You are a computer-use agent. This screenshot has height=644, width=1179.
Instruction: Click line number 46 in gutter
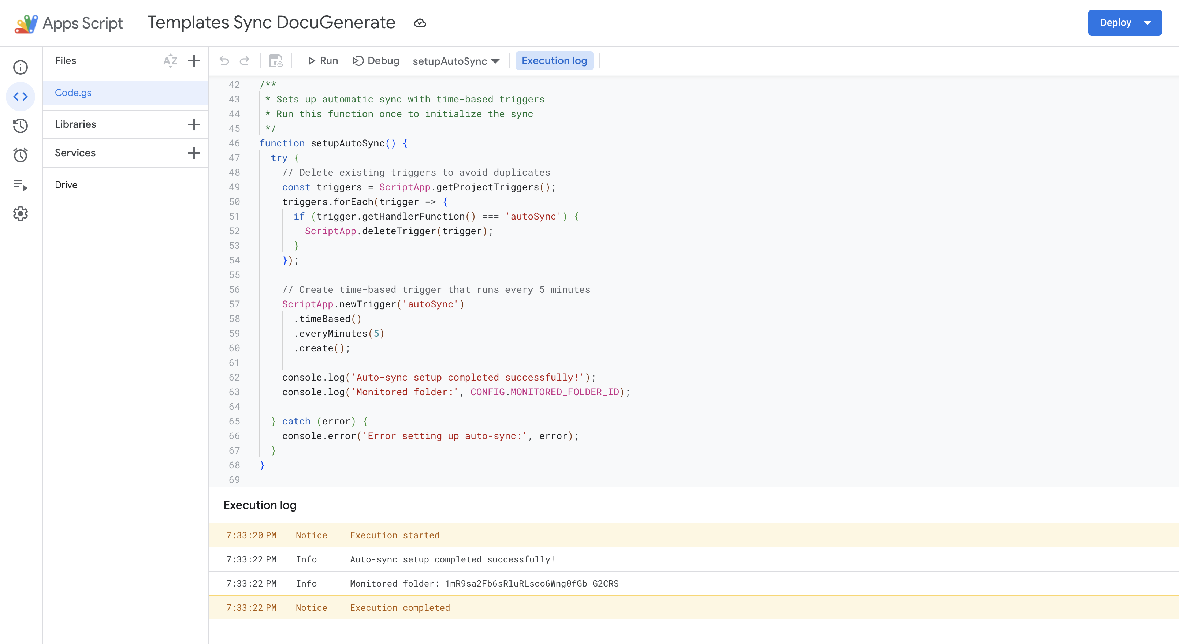coord(234,143)
